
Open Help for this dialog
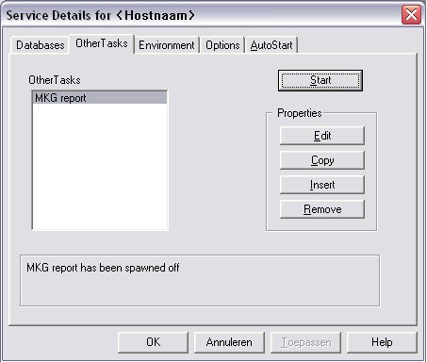[x=382, y=342]
